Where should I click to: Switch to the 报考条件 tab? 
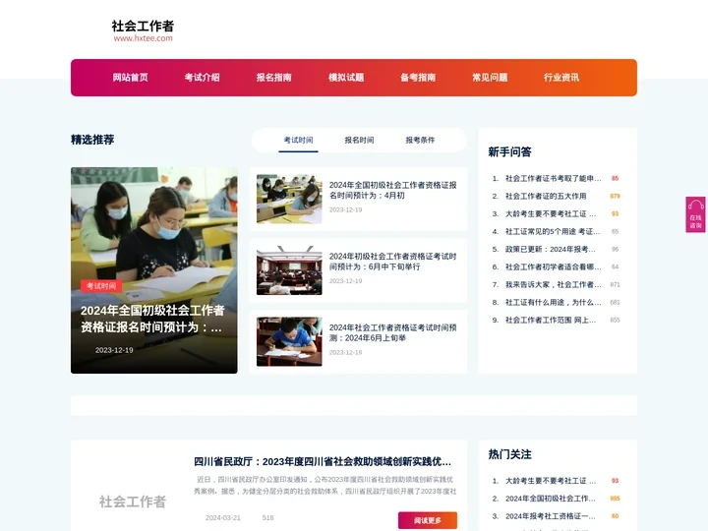420,140
